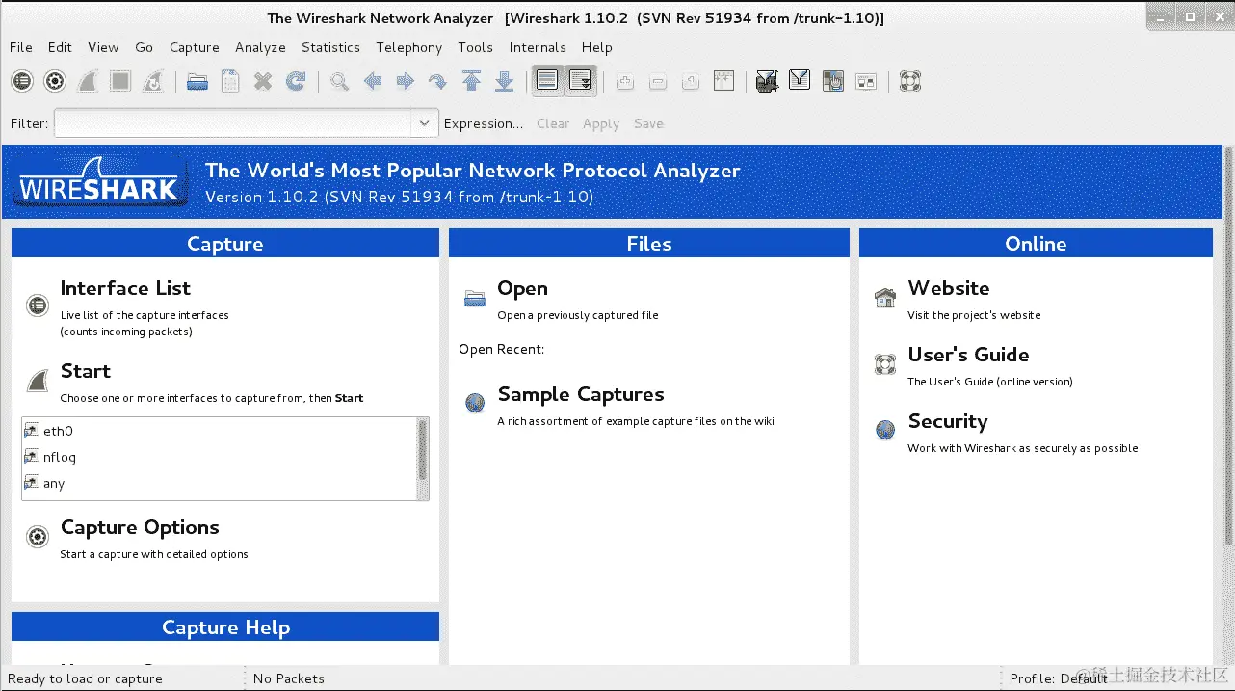Click the Apply filter button

point(601,123)
